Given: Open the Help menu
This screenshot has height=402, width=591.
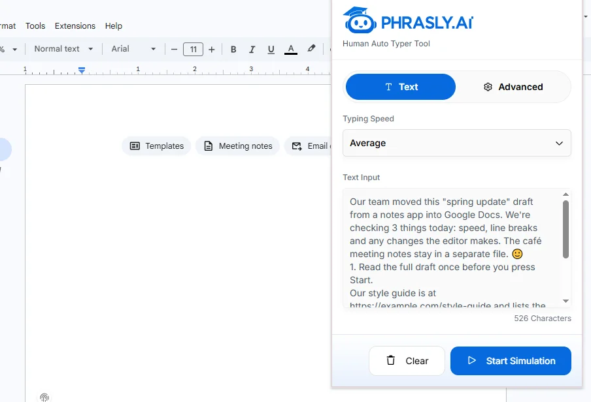Looking at the screenshot, I should point(114,26).
